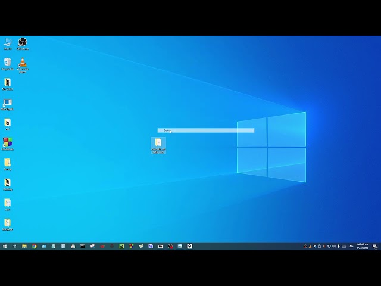Select the Recycle Bin desktop icon

(8, 64)
